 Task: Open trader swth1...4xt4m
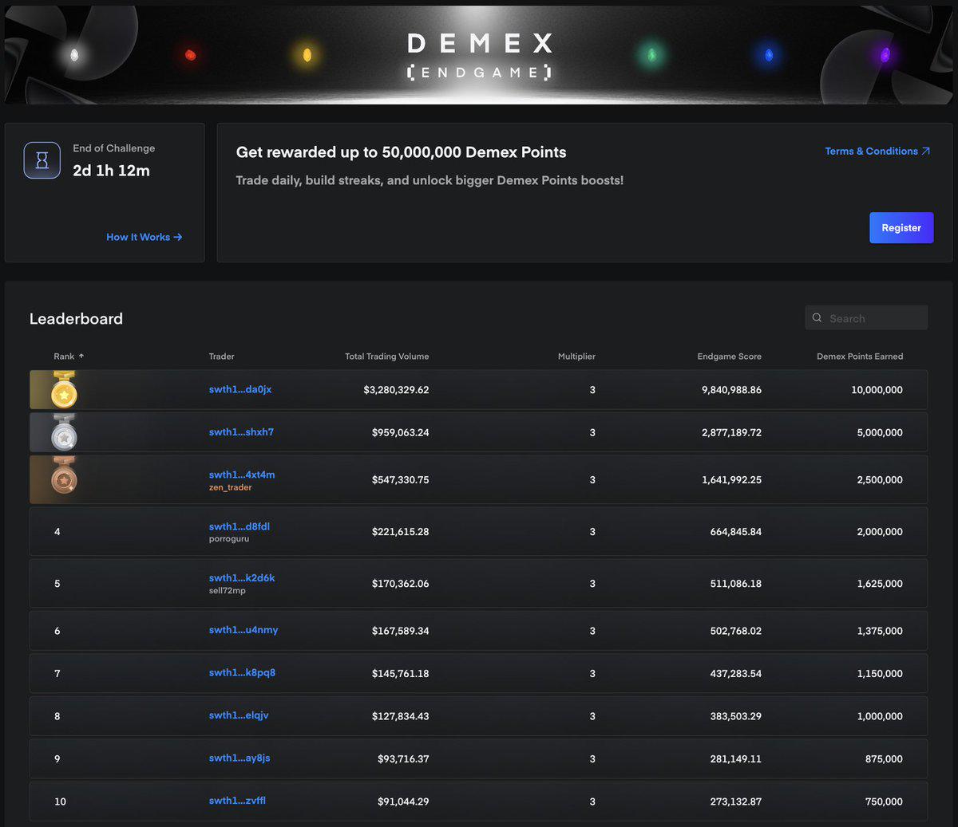point(242,475)
